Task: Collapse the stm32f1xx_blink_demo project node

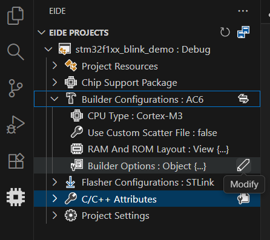Action: pos(48,49)
